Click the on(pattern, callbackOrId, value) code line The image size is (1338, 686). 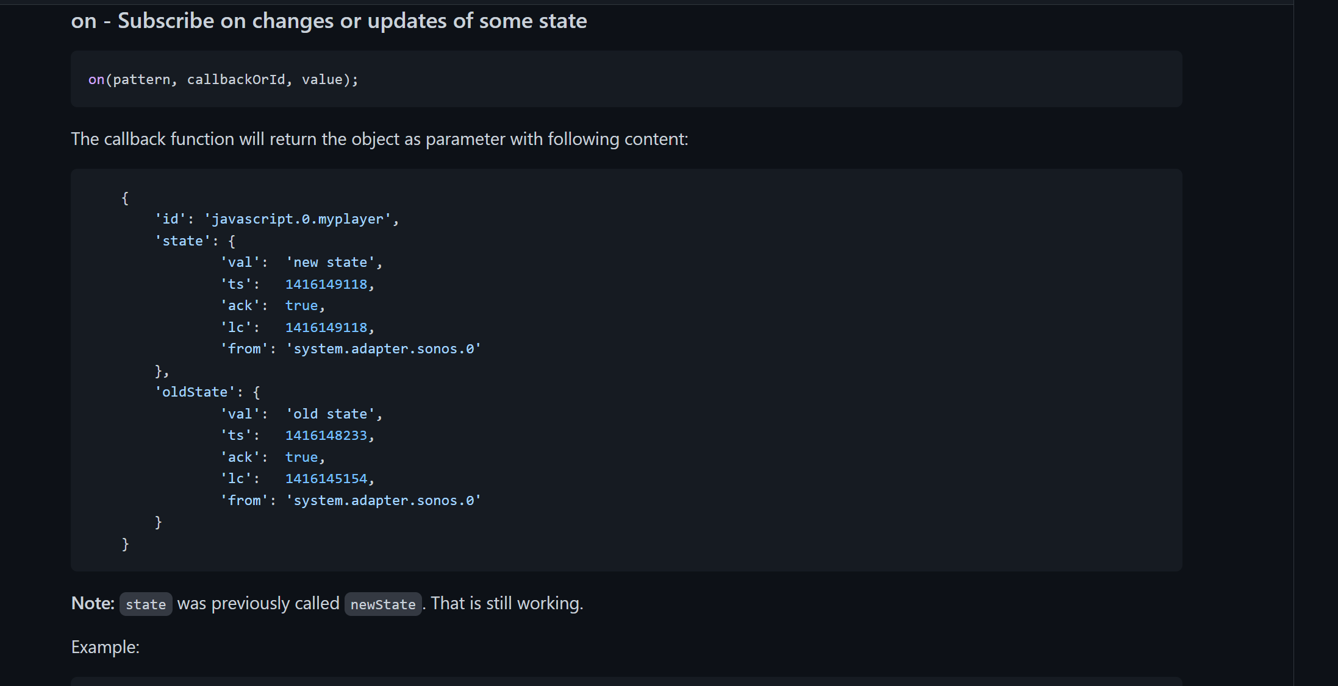click(x=223, y=80)
